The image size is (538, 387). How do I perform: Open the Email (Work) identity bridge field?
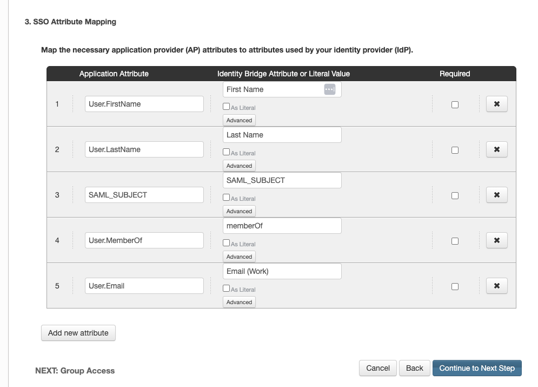[282, 271]
